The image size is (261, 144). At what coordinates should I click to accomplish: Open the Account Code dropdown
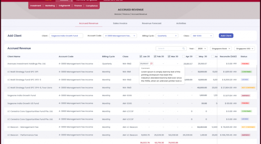[120, 36]
